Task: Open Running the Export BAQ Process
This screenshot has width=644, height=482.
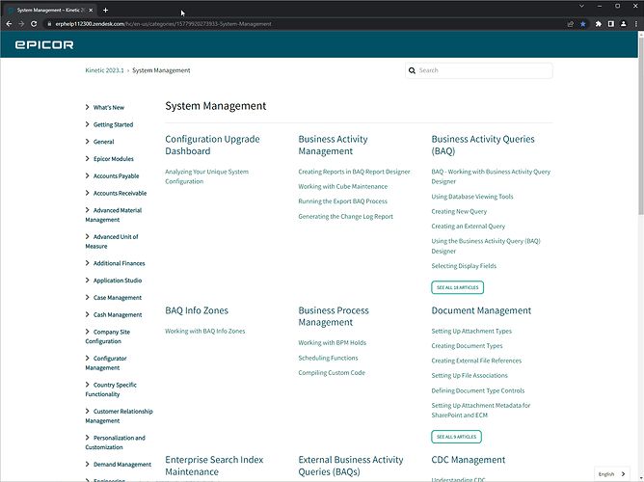Action: [x=342, y=201]
